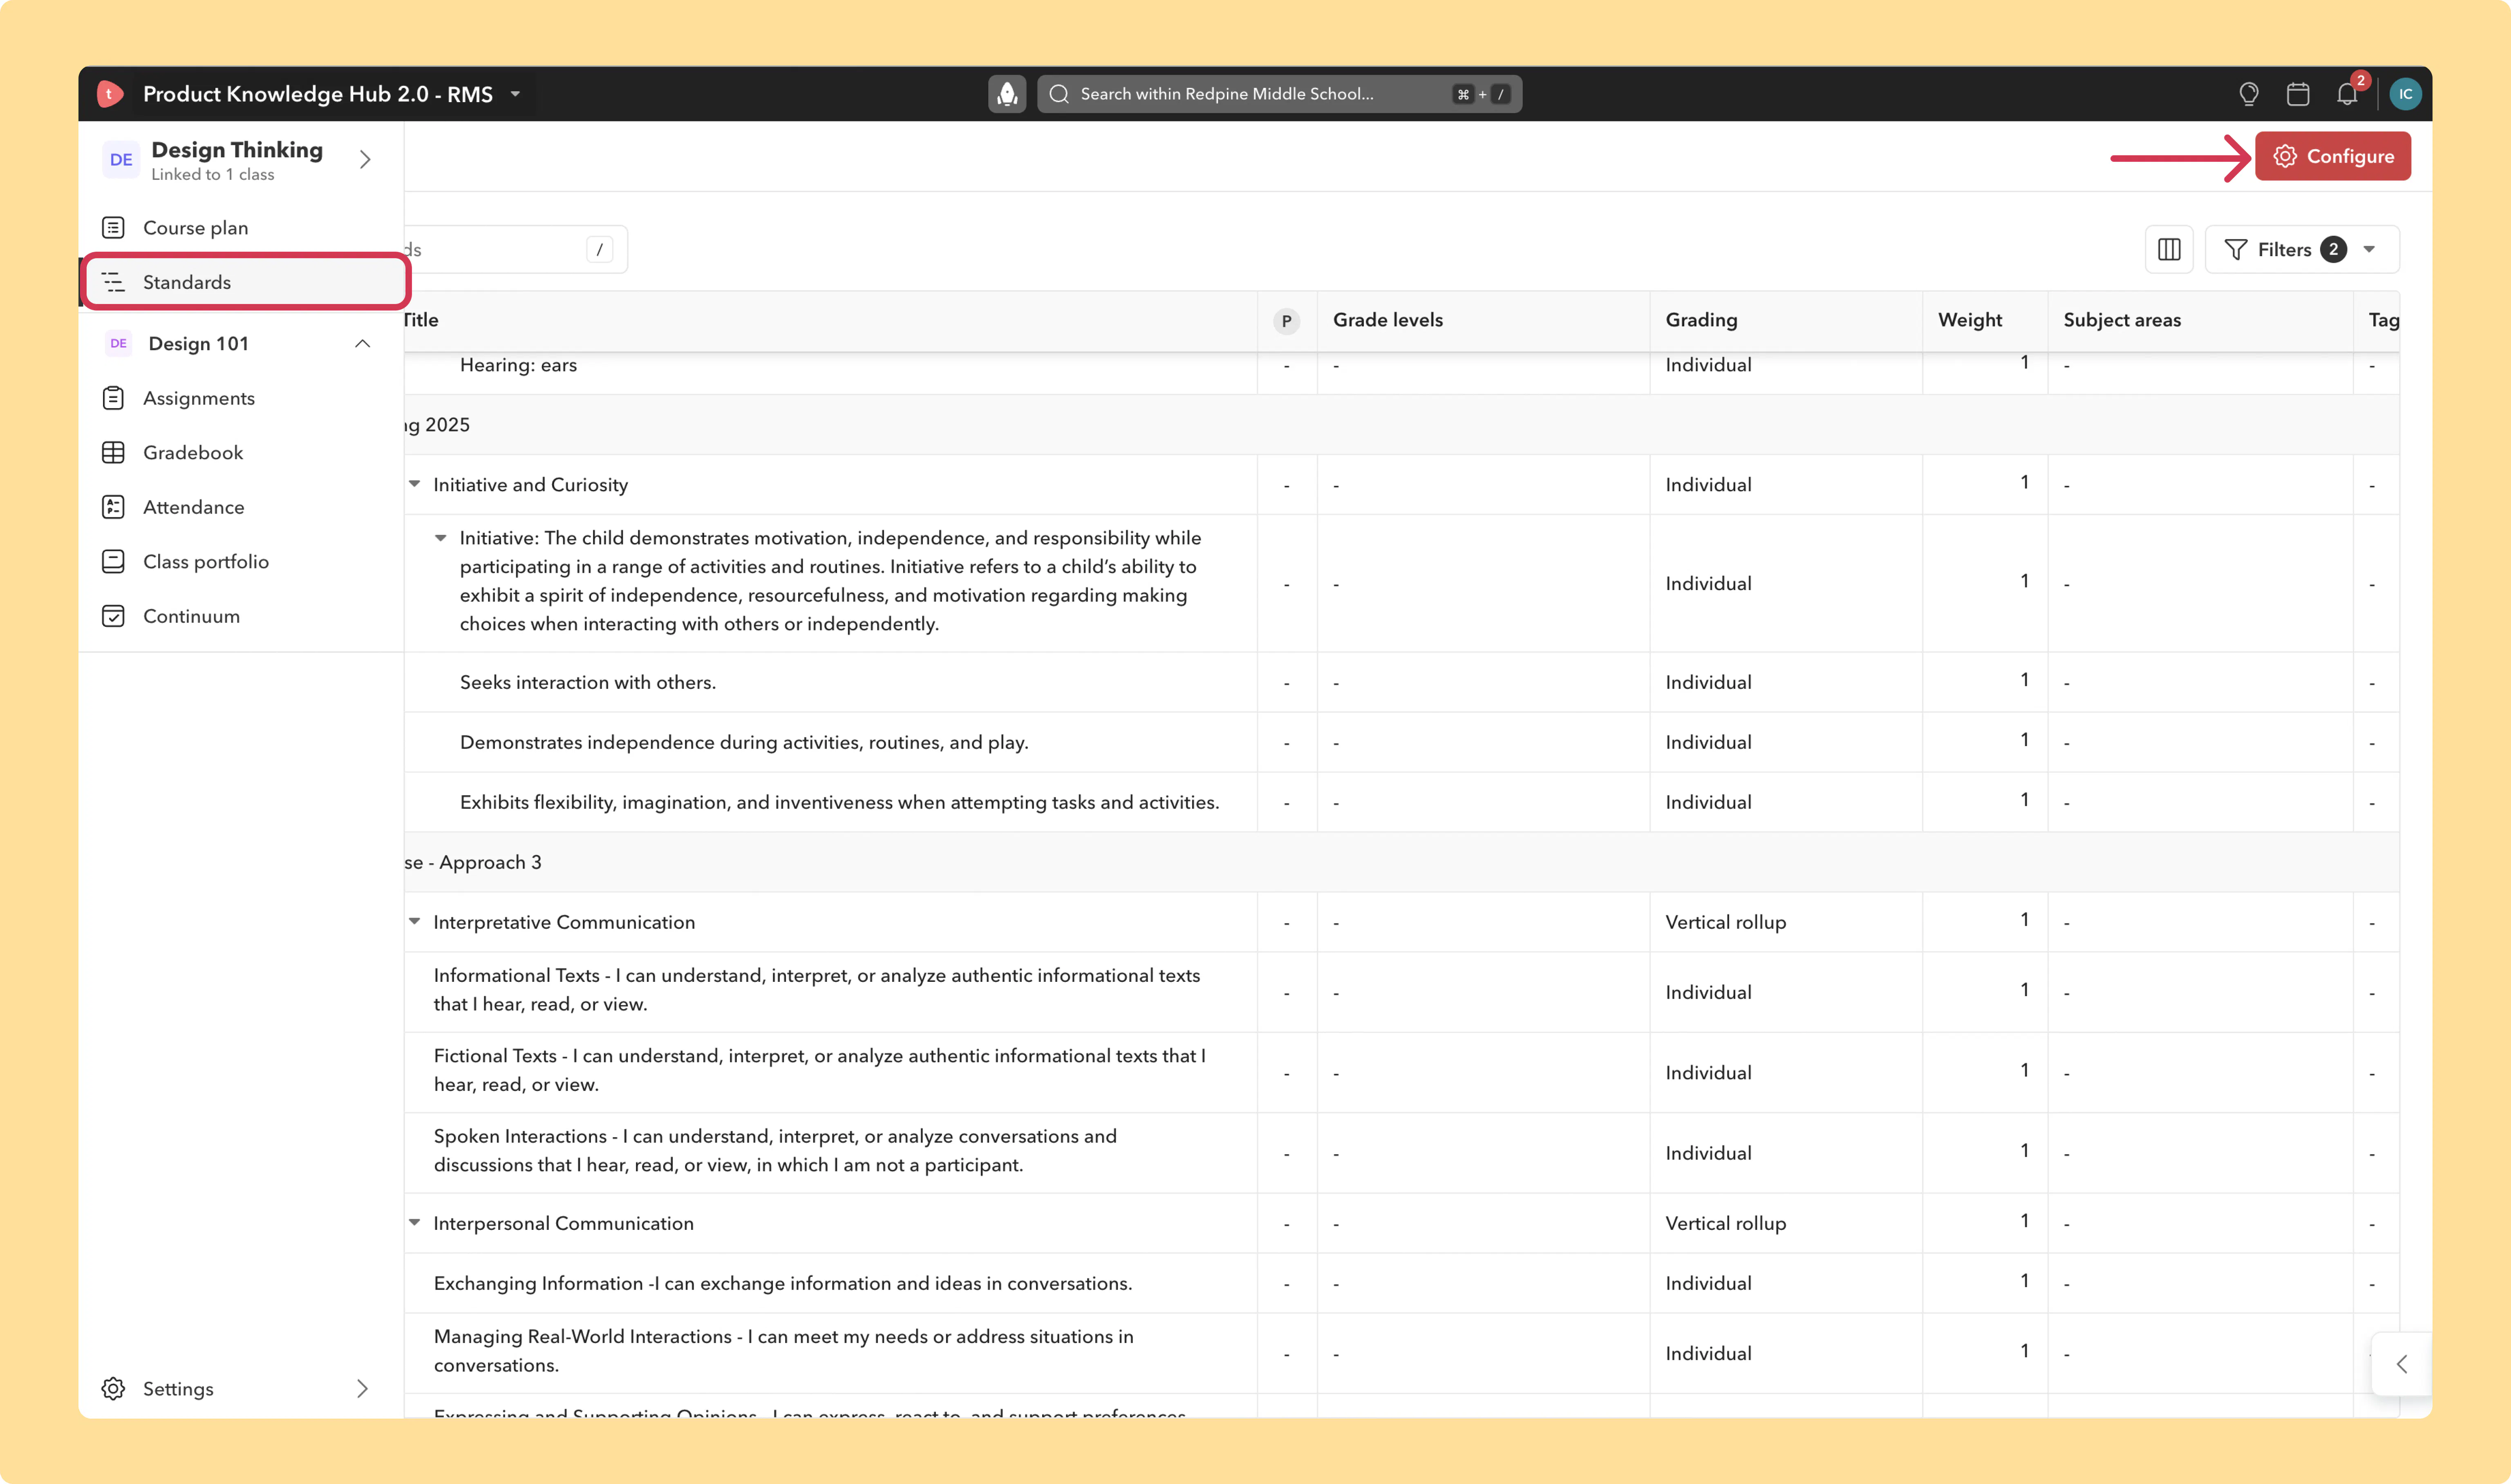Click the 'Approach 3' group header row
Image resolution: width=2511 pixels, height=1484 pixels.
pyautogui.click(x=1401, y=862)
